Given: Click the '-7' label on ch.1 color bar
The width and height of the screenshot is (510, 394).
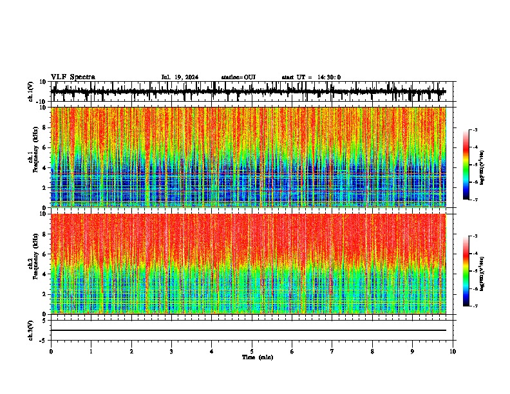Looking at the screenshot, I should pyautogui.click(x=475, y=200).
